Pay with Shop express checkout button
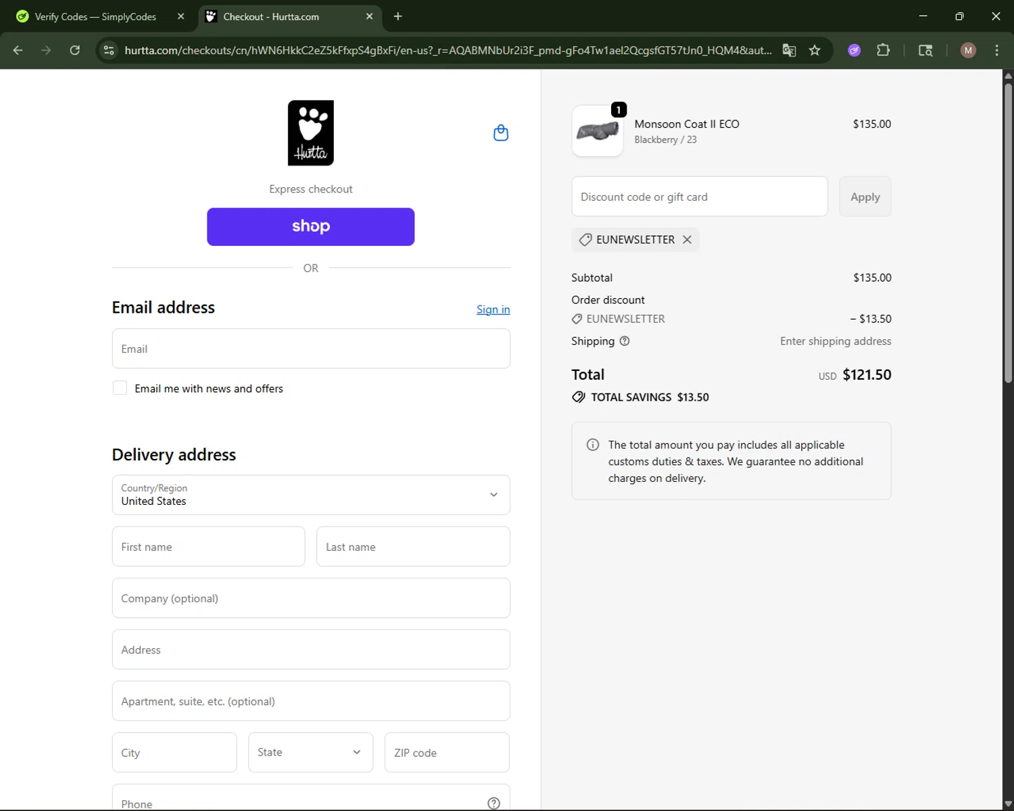 310,226
